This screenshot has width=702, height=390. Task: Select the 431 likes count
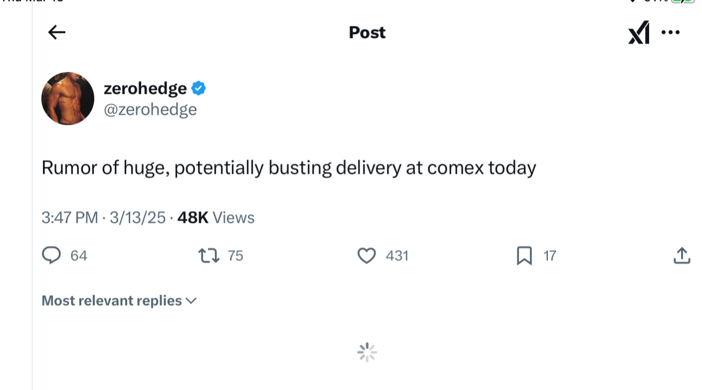click(x=397, y=256)
